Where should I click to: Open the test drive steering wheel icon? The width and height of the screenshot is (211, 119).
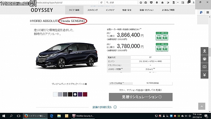pos(205,59)
